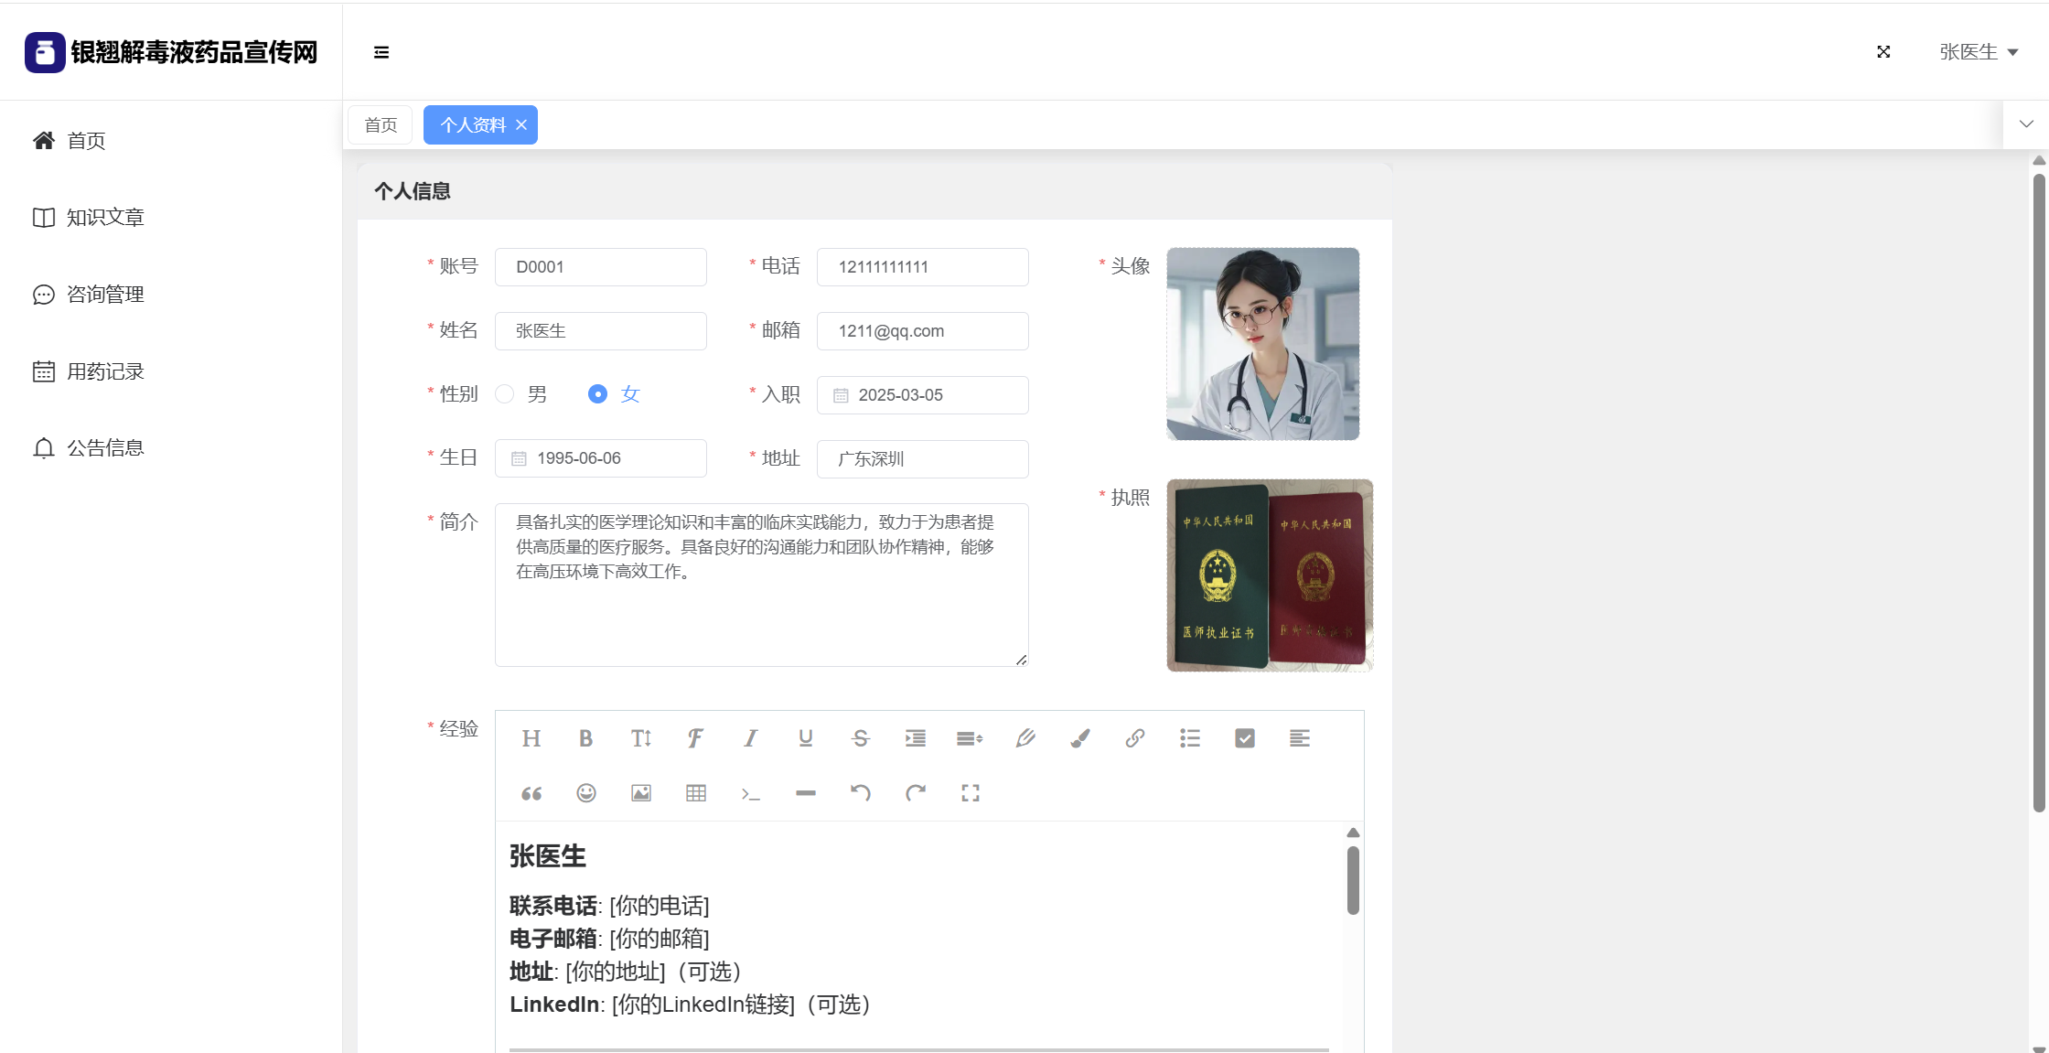Click the underline formatting icon
The width and height of the screenshot is (2049, 1053).
[x=805, y=738]
